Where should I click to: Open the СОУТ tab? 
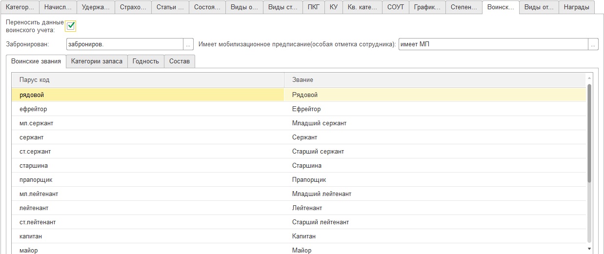tap(395, 7)
